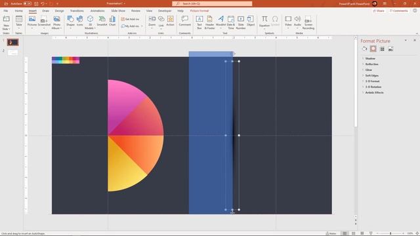
Task: Click the Action icon
Action: tap(171, 19)
